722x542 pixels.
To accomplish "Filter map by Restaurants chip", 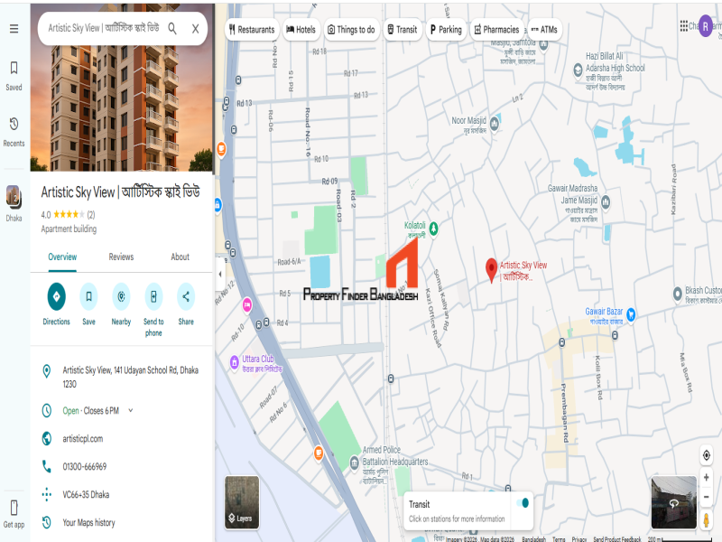I will (x=252, y=30).
